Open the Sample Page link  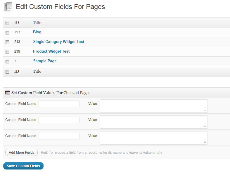45,61
